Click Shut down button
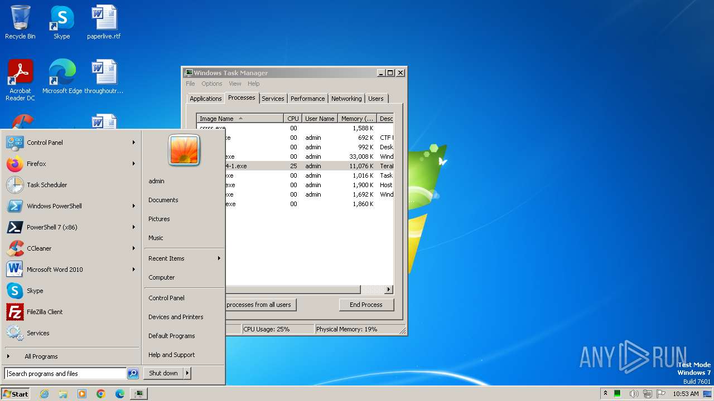Viewport: 714px width, 401px height. [163, 373]
